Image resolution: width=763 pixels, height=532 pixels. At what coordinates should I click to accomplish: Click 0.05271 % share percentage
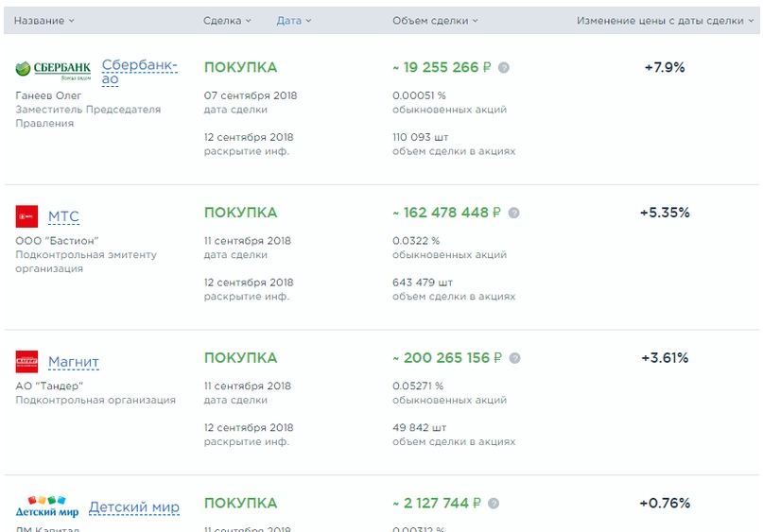(418, 386)
